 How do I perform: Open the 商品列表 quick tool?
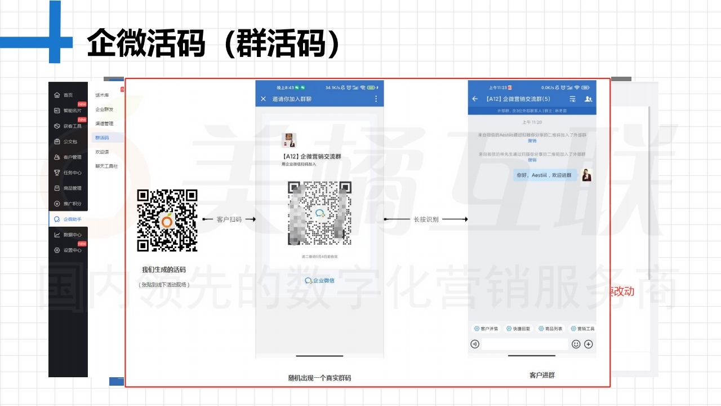pyautogui.click(x=551, y=328)
